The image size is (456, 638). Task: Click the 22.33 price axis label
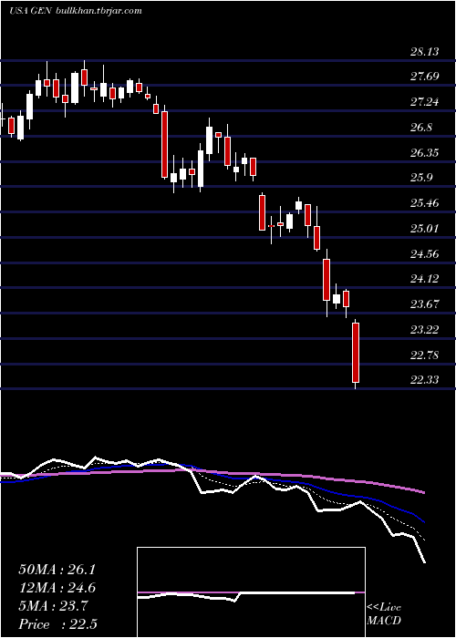tap(425, 380)
